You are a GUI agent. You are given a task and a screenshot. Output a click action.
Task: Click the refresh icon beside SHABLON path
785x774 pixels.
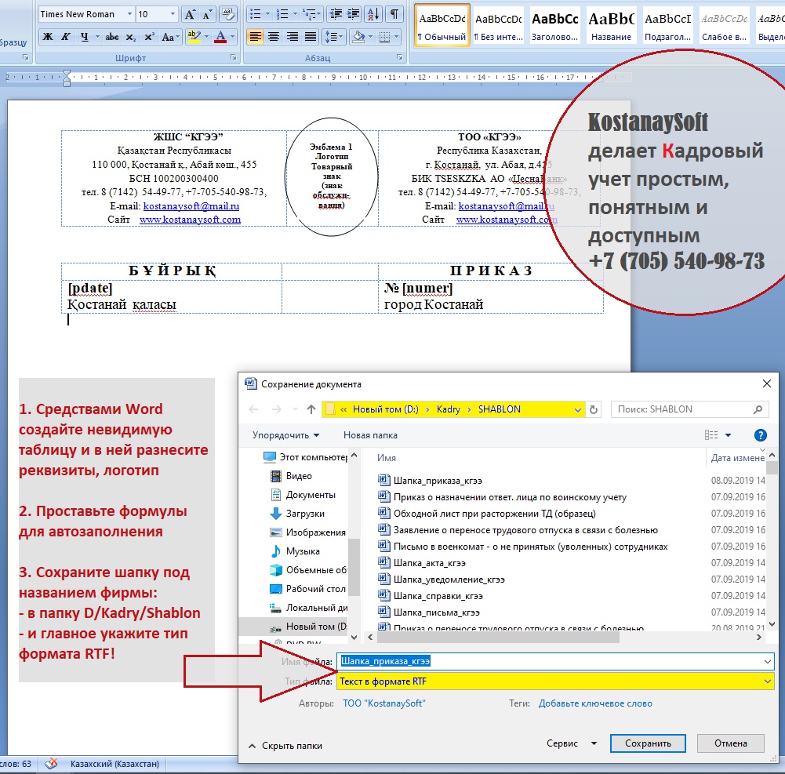point(594,409)
